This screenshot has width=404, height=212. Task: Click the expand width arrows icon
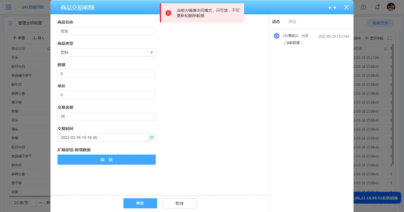[x=332, y=8]
